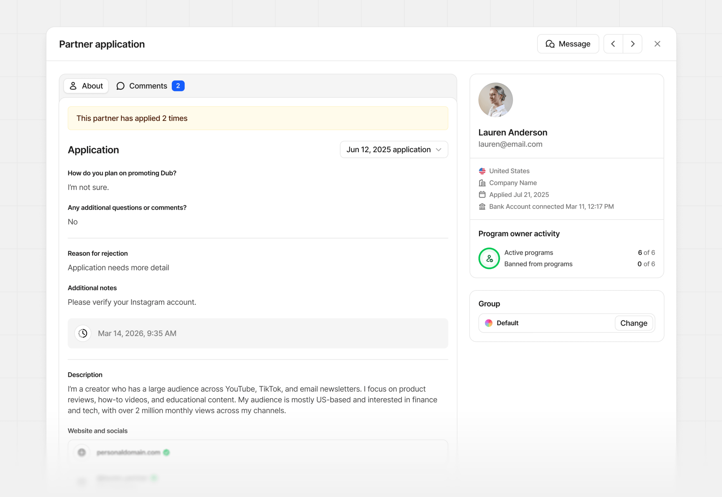The image size is (722, 497).
Task: Click the Application needs more detail text
Action: click(118, 268)
